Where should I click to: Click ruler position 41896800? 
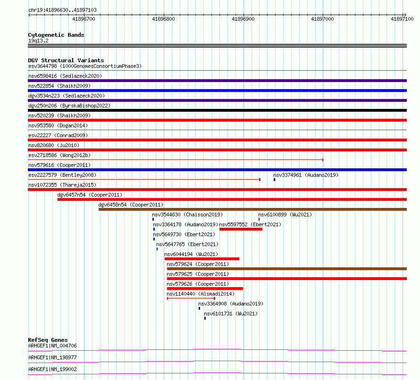point(163,19)
